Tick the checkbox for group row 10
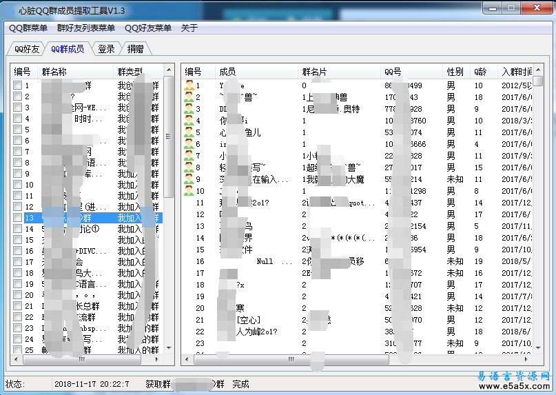The image size is (556, 395). point(17,184)
